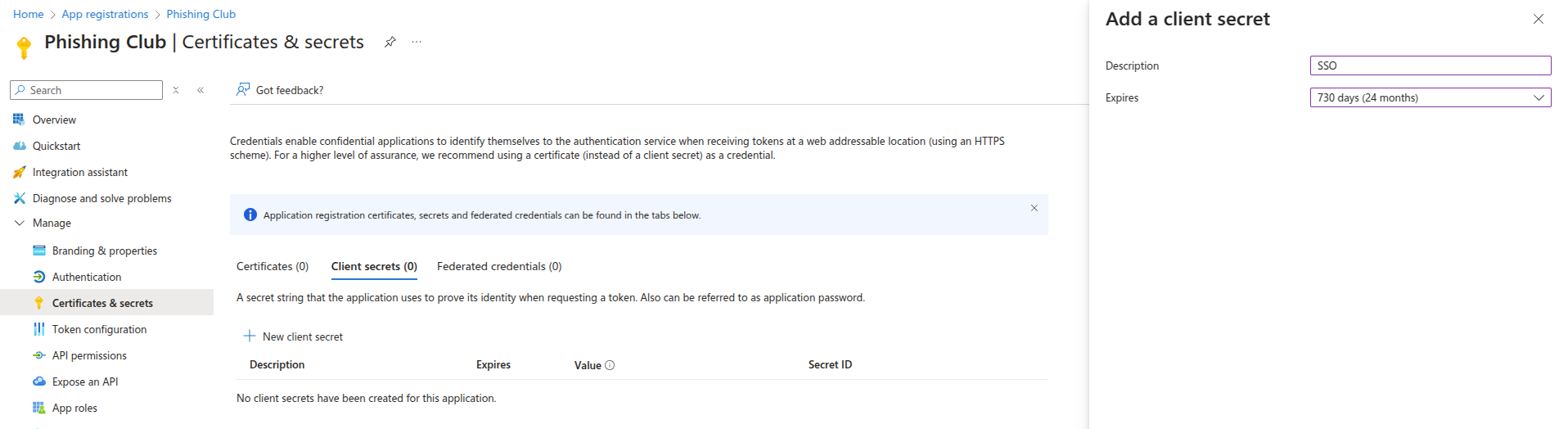Focus the sidebar Search field

(x=86, y=90)
